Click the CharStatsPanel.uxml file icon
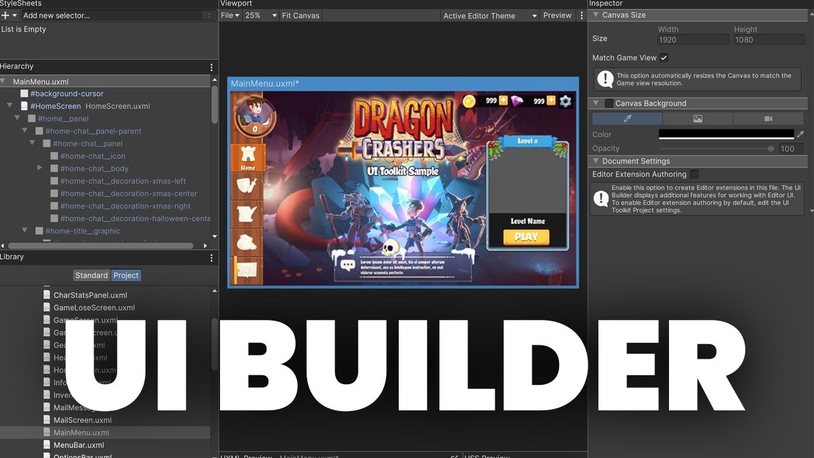This screenshot has height=458, width=814. pos(46,295)
